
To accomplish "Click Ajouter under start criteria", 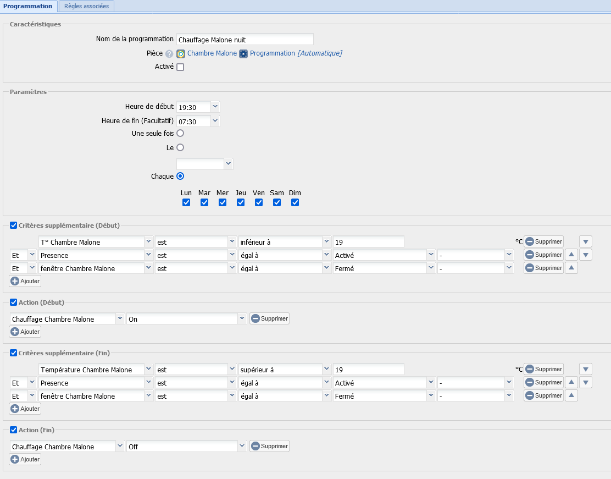I will coord(25,281).
